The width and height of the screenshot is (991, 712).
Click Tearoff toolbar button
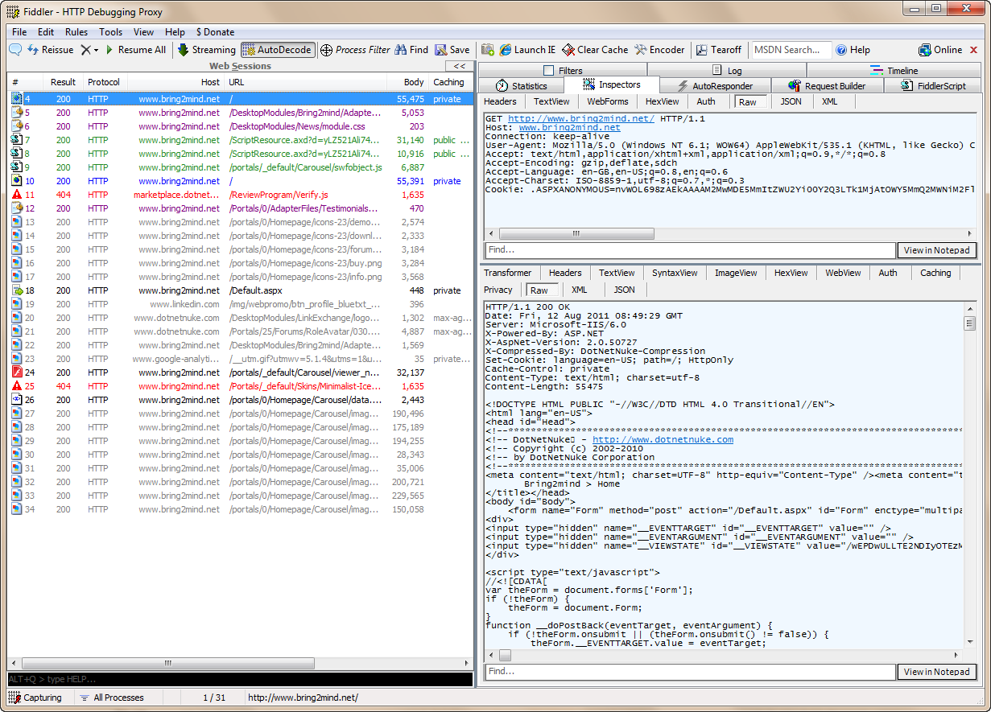point(719,50)
